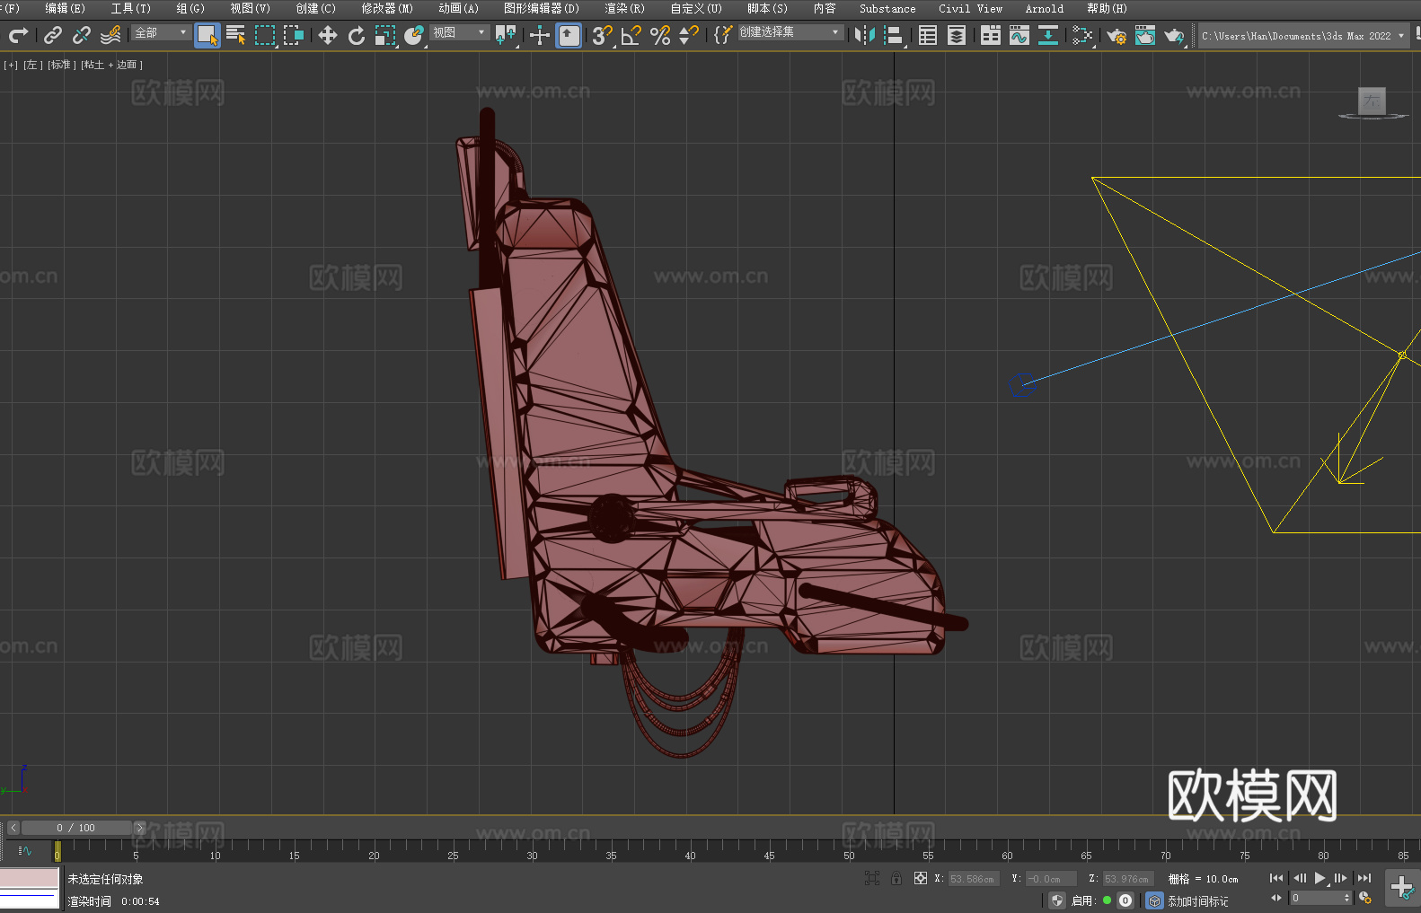Open the Arnold menu
The image size is (1421, 913).
coord(1044,8)
